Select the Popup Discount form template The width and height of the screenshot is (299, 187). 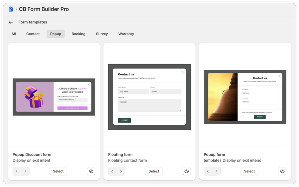[x=58, y=171]
